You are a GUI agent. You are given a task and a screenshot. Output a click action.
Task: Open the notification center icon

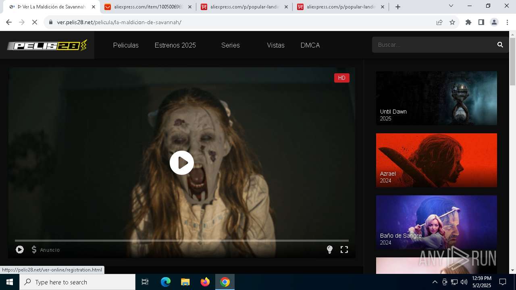click(x=503, y=282)
